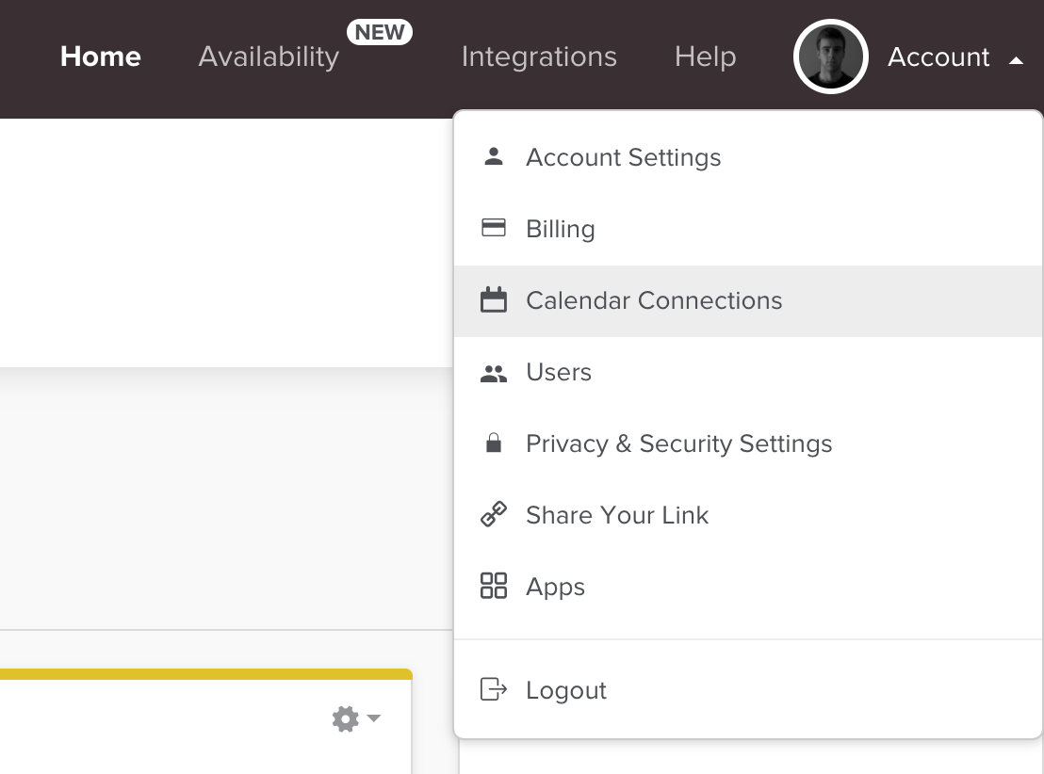Click the calendar icon for Calendar Connections

point(493,300)
